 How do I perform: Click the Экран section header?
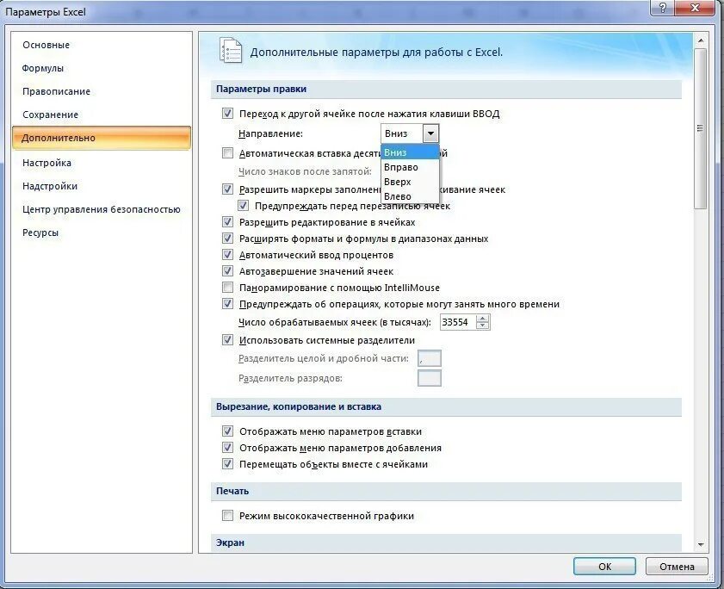pyautogui.click(x=446, y=542)
